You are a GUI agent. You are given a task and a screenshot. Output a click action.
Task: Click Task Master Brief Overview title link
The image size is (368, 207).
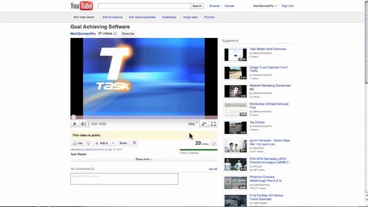point(268,49)
